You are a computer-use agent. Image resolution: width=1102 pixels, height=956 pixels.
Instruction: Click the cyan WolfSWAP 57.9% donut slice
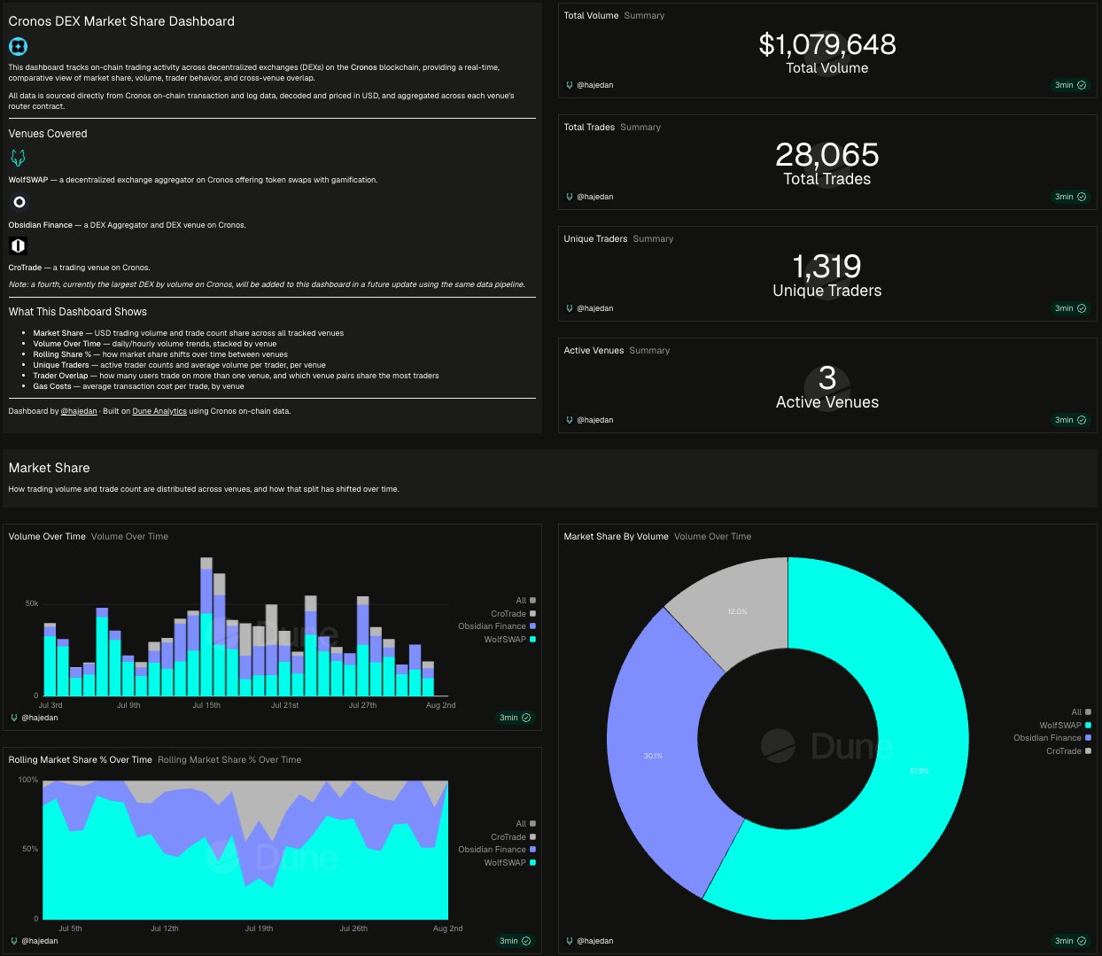point(921,771)
